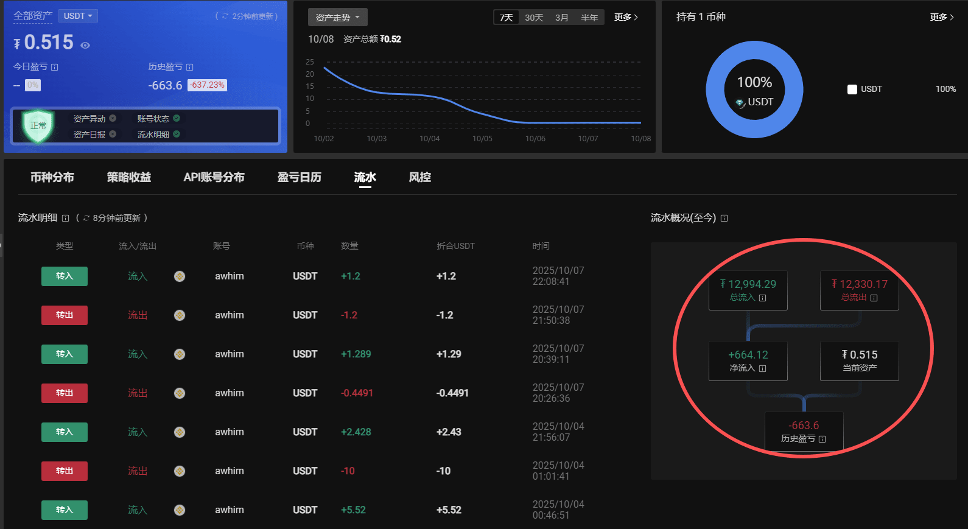Open the 币种分布 tab

[x=52, y=177]
